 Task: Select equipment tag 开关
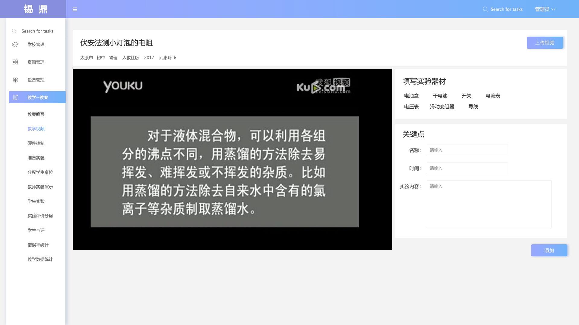click(x=466, y=96)
